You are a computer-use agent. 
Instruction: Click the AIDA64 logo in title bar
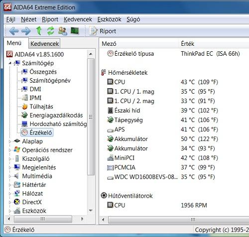[x=7, y=7]
